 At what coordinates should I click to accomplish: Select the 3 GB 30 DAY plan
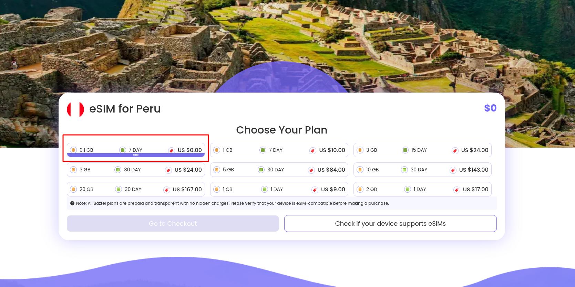click(136, 170)
